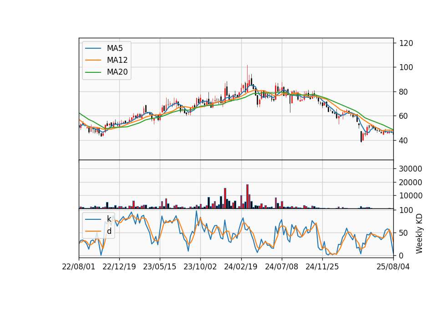Click the 24/07/08 date tick label
437x314 pixels.
tap(281, 267)
